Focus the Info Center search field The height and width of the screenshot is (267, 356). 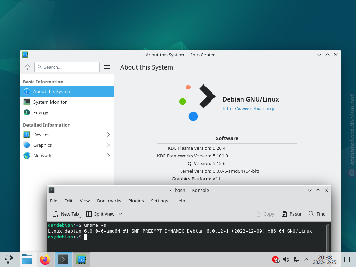point(67,67)
